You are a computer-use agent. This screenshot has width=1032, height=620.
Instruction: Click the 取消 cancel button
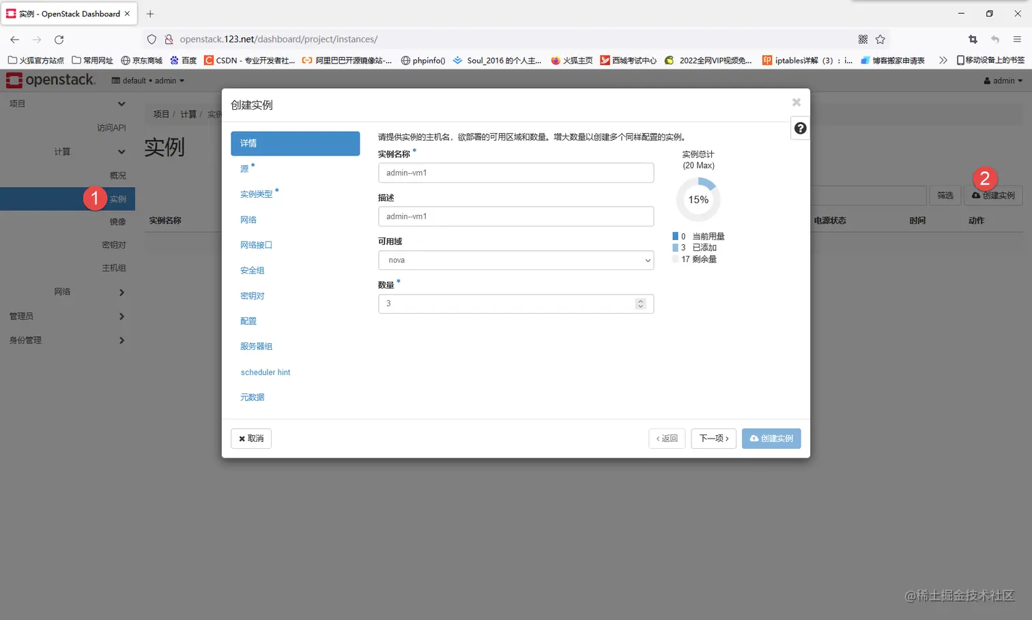pos(251,439)
